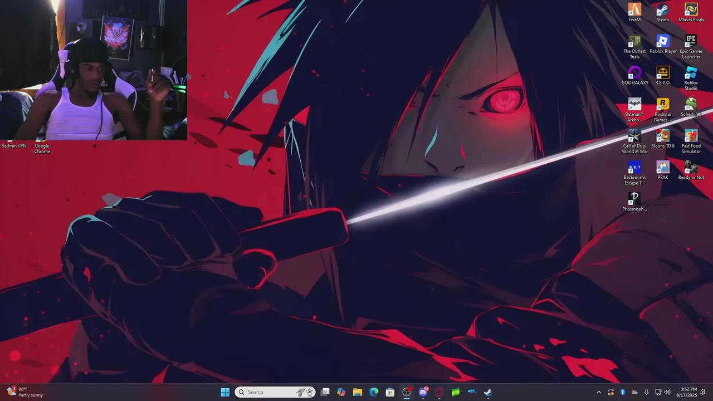Select the Marvel Rivals desktop icon
This screenshot has height=401, width=713.
pyautogui.click(x=691, y=13)
